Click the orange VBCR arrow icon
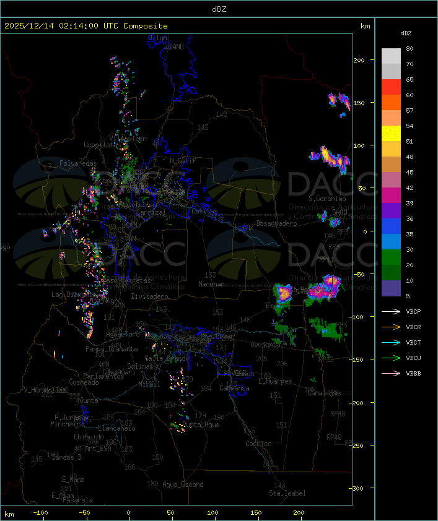 391,327
